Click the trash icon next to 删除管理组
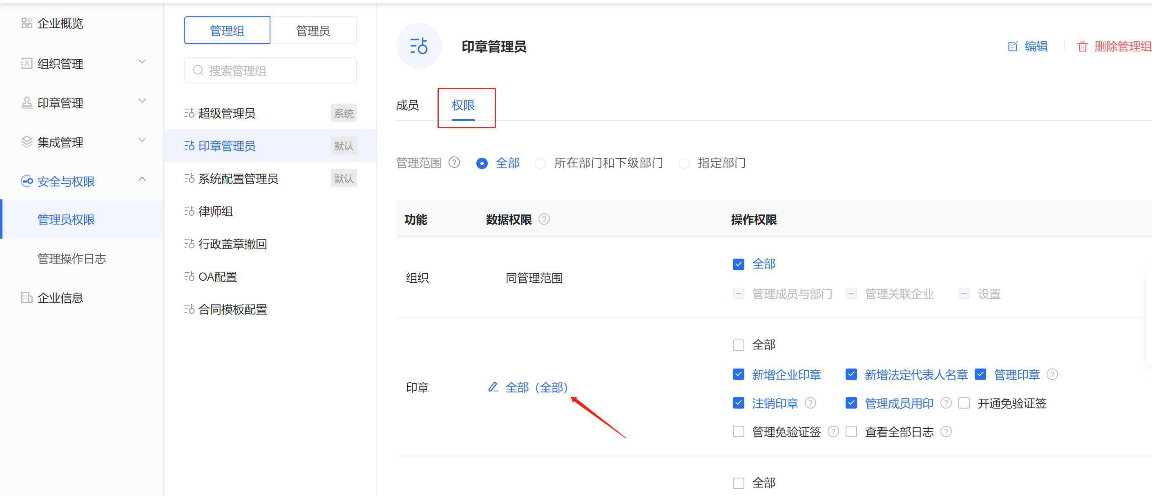The height and width of the screenshot is (496, 1152). point(1082,47)
